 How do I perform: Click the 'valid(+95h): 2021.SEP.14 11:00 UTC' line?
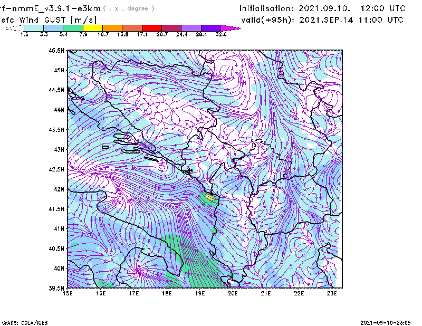click(x=322, y=20)
